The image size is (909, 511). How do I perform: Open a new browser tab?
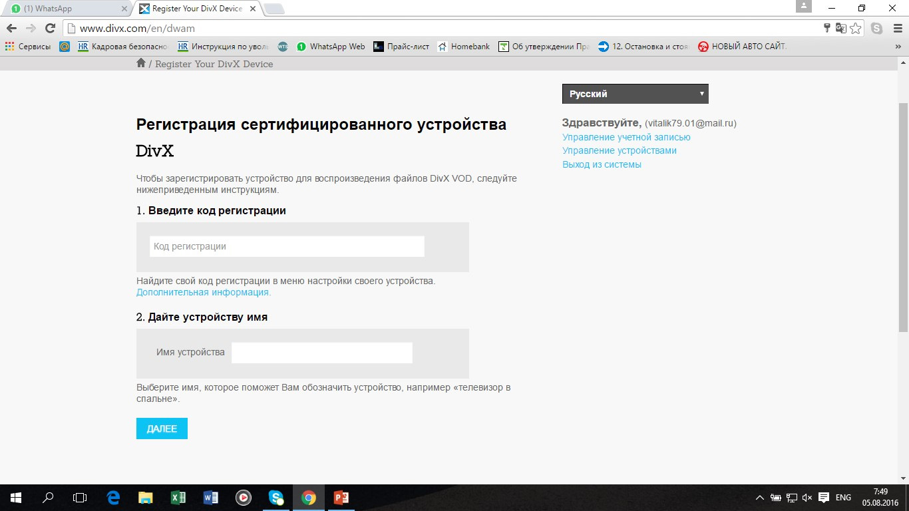[x=273, y=9]
